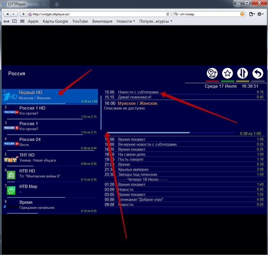Open the YouTube bookmark
Image resolution: width=268 pixels, height=255 pixels.
pos(80,21)
